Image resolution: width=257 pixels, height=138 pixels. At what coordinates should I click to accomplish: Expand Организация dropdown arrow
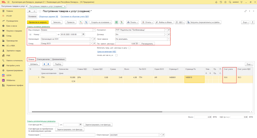pos(91,39)
